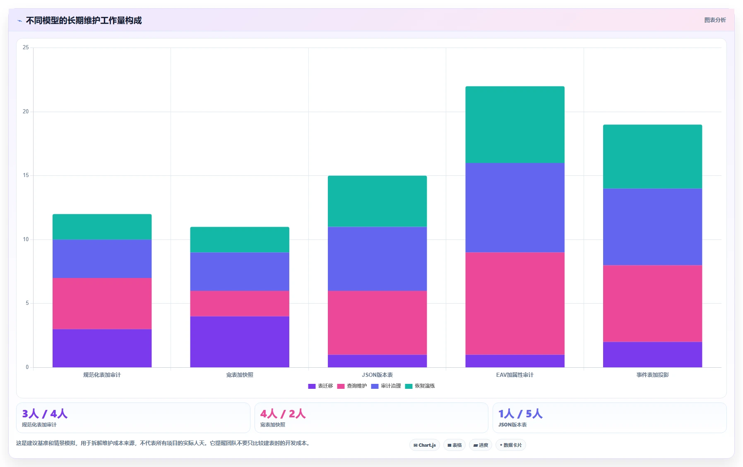The width and height of the screenshot is (743, 467).
Task: Select the pink 查询维护 segment of the EAV加属性审计 bar
Action: pyautogui.click(x=515, y=304)
